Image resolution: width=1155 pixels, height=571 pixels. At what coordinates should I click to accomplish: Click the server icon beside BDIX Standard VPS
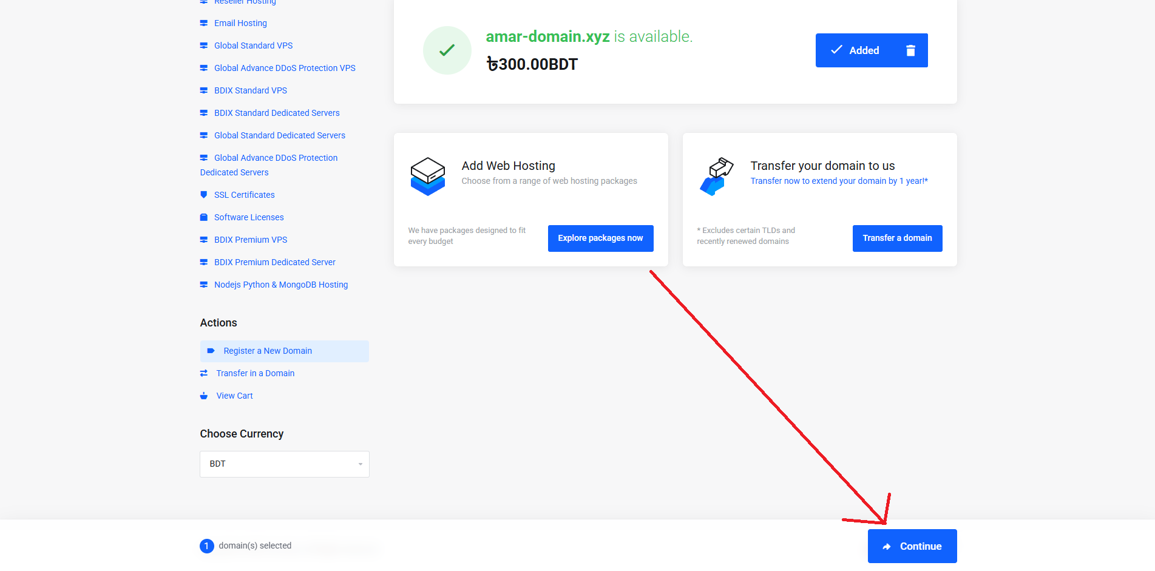(x=204, y=90)
